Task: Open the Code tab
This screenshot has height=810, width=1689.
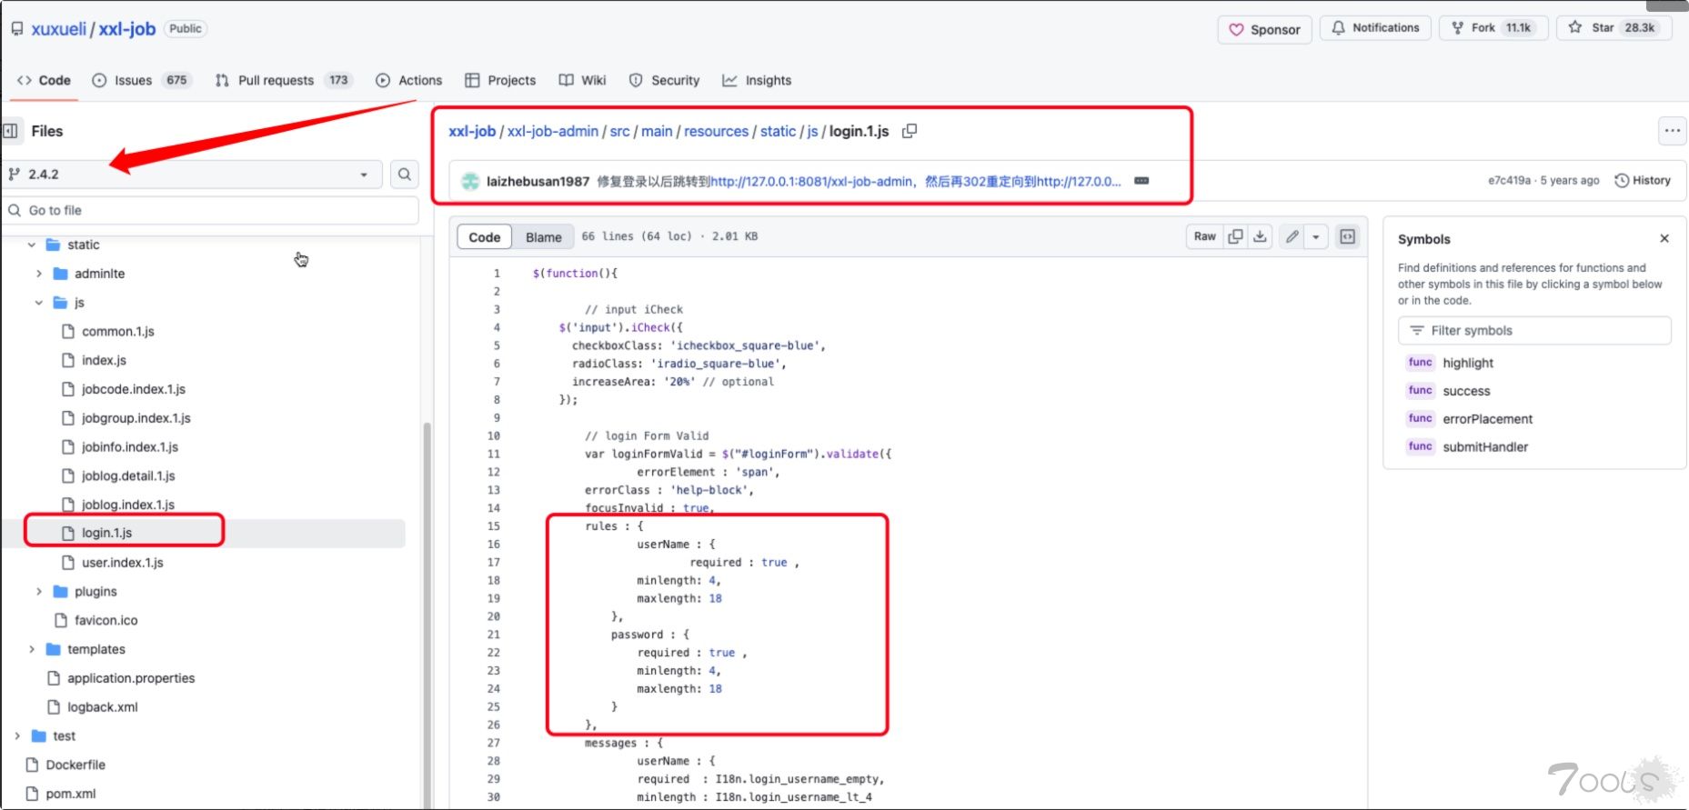Action: point(44,80)
